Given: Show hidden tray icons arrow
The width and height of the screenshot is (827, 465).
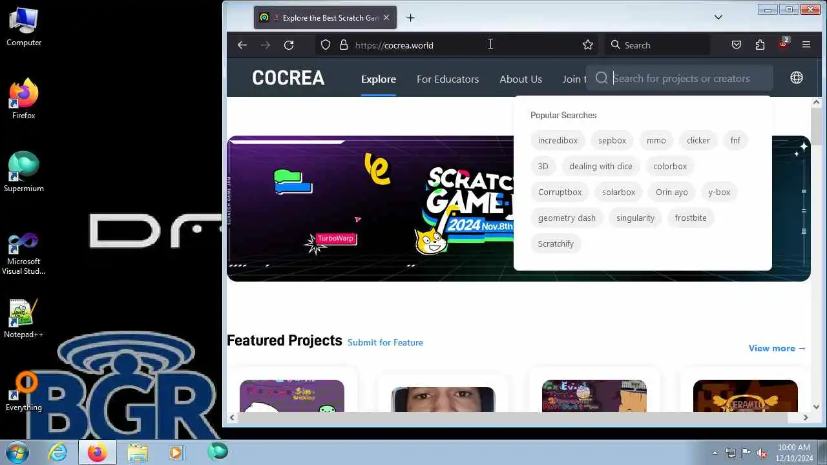Looking at the screenshot, I should 715,453.
